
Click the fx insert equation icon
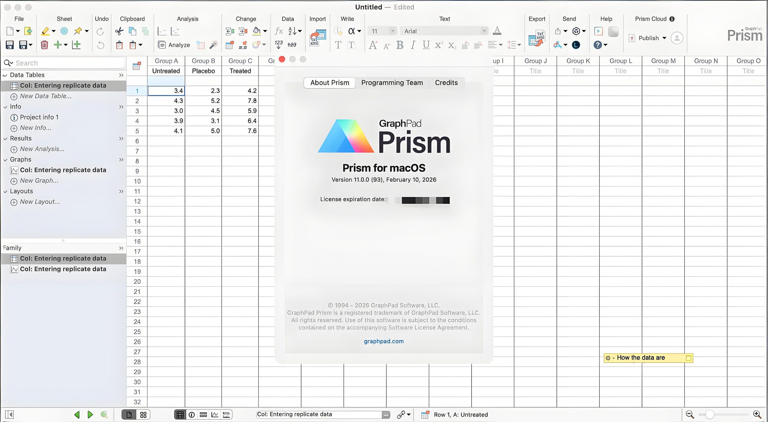(x=278, y=31)
